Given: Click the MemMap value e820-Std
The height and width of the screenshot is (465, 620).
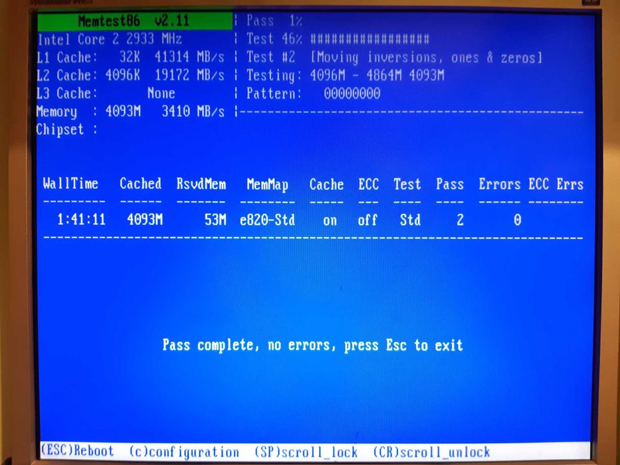Looking at the screenshot, I should 267,221.
